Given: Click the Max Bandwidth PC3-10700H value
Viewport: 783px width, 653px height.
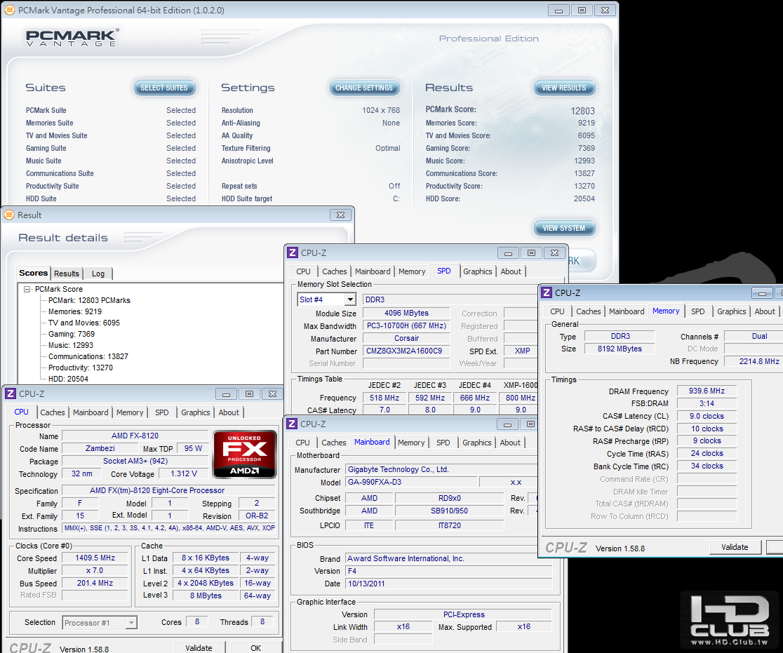Looking at the screenshot, I should pos(406,325).
